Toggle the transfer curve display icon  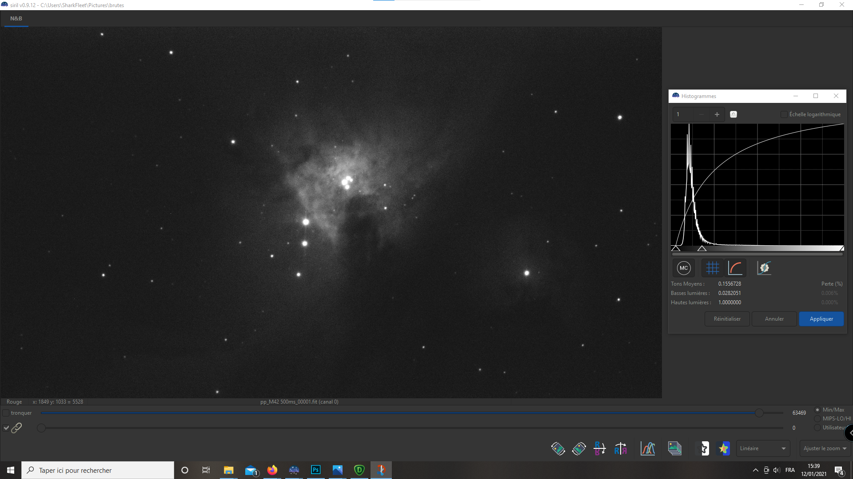[736, 268]
